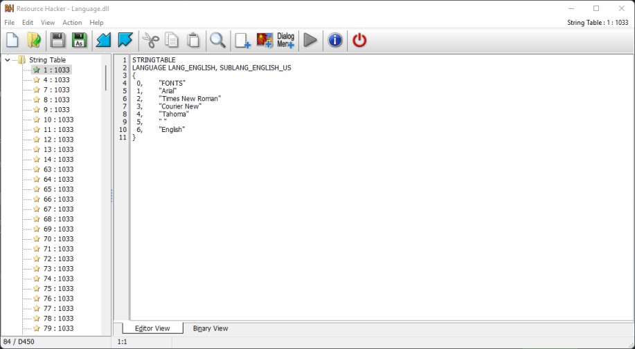
Task: Click star icon of 4 : 1033
Action: click(x=37, y=79)
